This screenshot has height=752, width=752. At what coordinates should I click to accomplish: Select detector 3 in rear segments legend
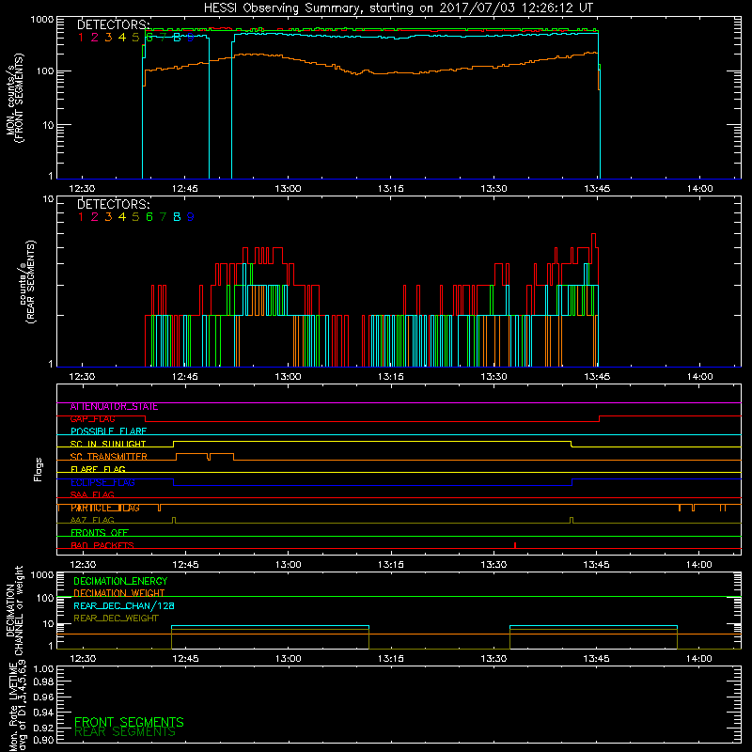108,217
